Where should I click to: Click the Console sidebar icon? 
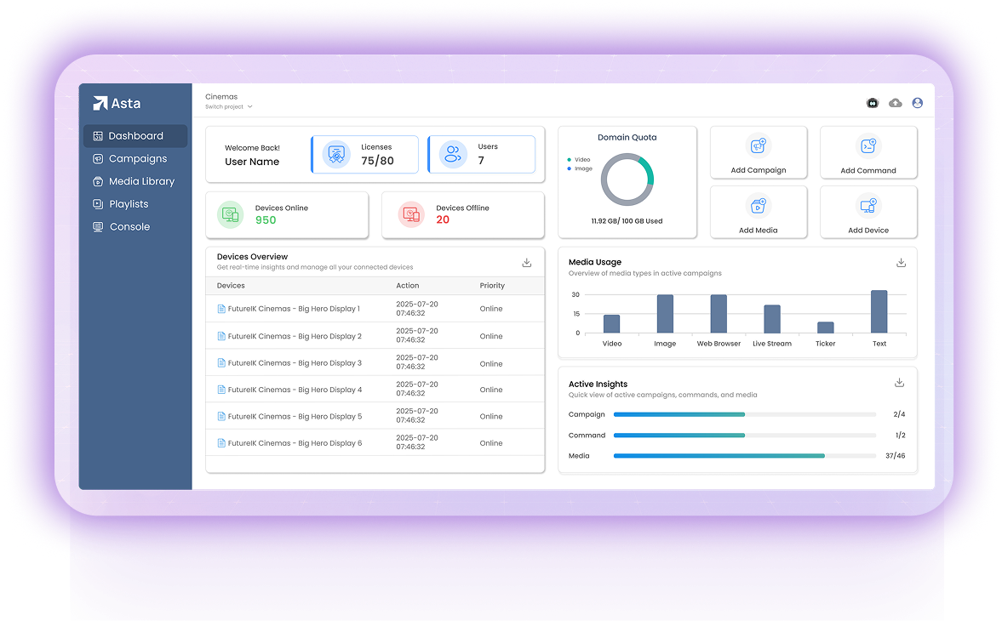[97, 226]
